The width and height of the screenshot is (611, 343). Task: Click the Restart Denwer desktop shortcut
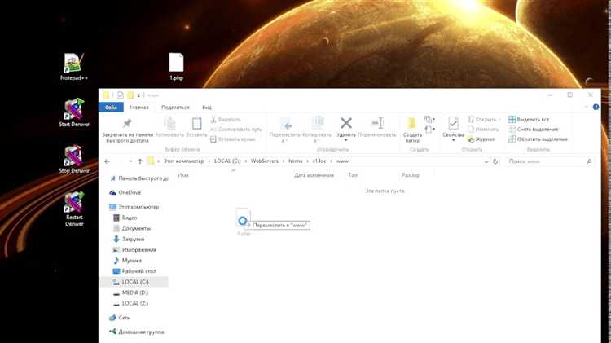click(x=74, y=209)
